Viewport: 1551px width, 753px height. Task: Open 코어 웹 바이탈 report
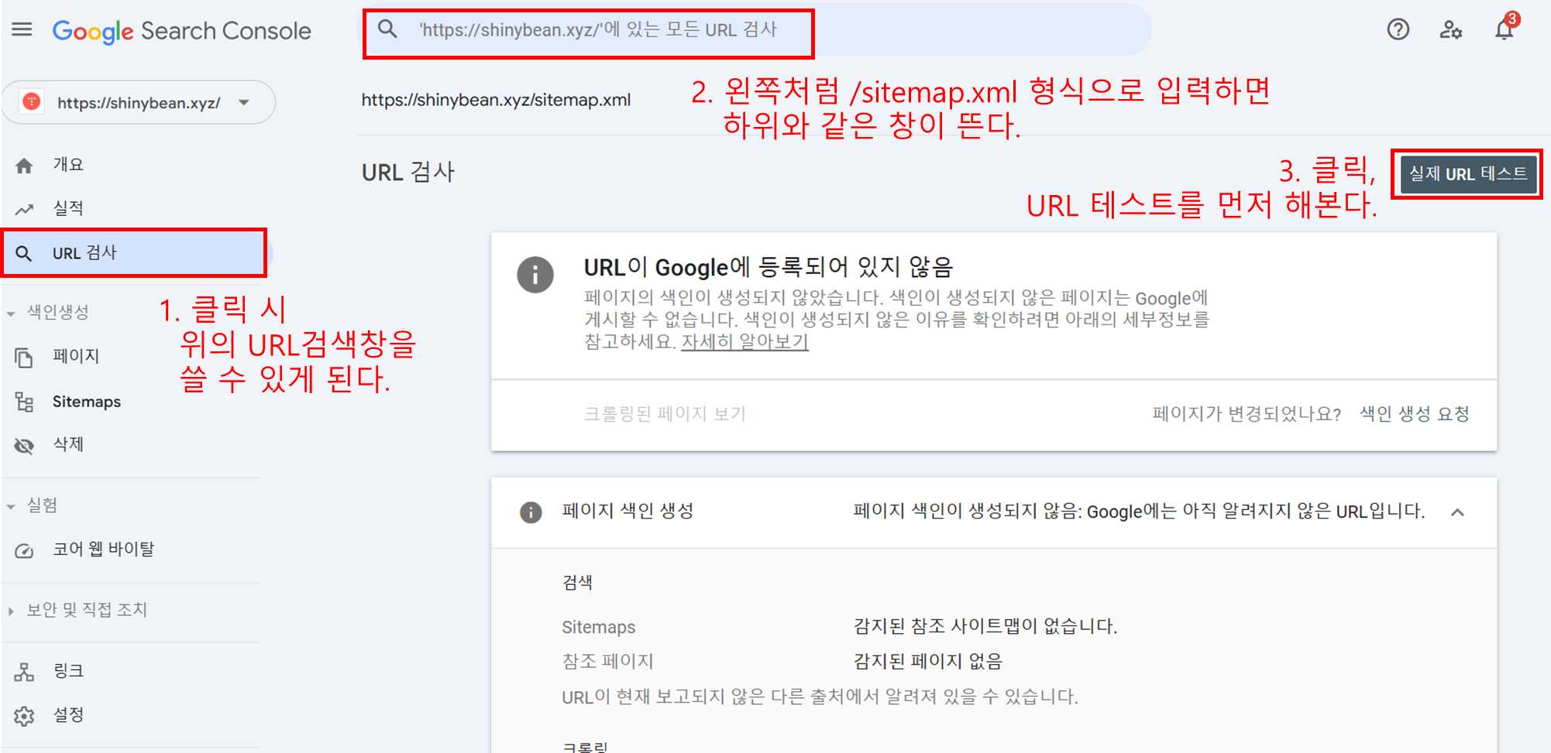pos(104,549)
